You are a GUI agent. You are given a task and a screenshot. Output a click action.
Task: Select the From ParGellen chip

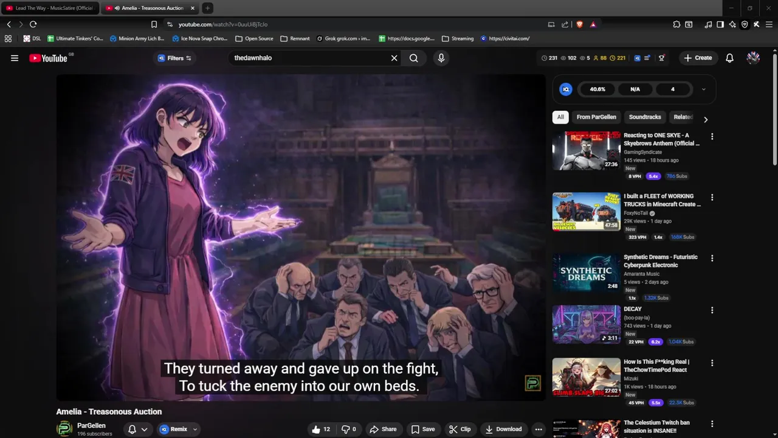click(x=596, y=117)
